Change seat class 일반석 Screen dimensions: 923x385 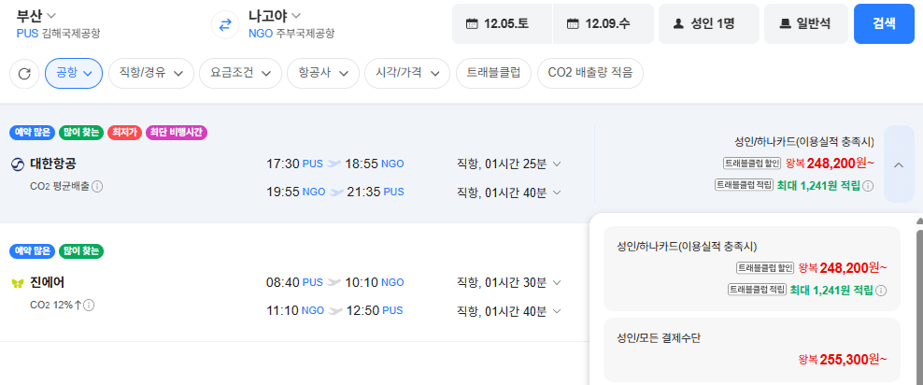click(x=806, y=23)
